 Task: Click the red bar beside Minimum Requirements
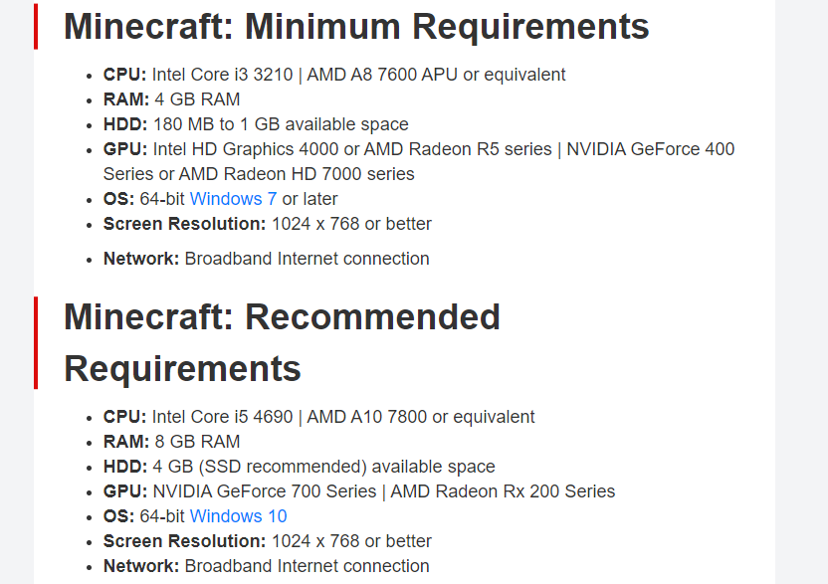pyautogui.click(x=36, y=27)
